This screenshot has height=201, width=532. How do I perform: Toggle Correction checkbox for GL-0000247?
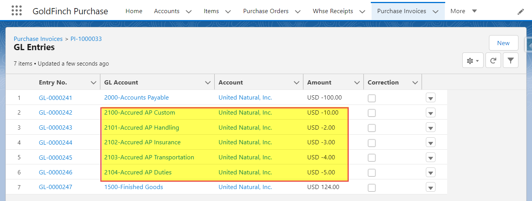(x=372, y=187)
